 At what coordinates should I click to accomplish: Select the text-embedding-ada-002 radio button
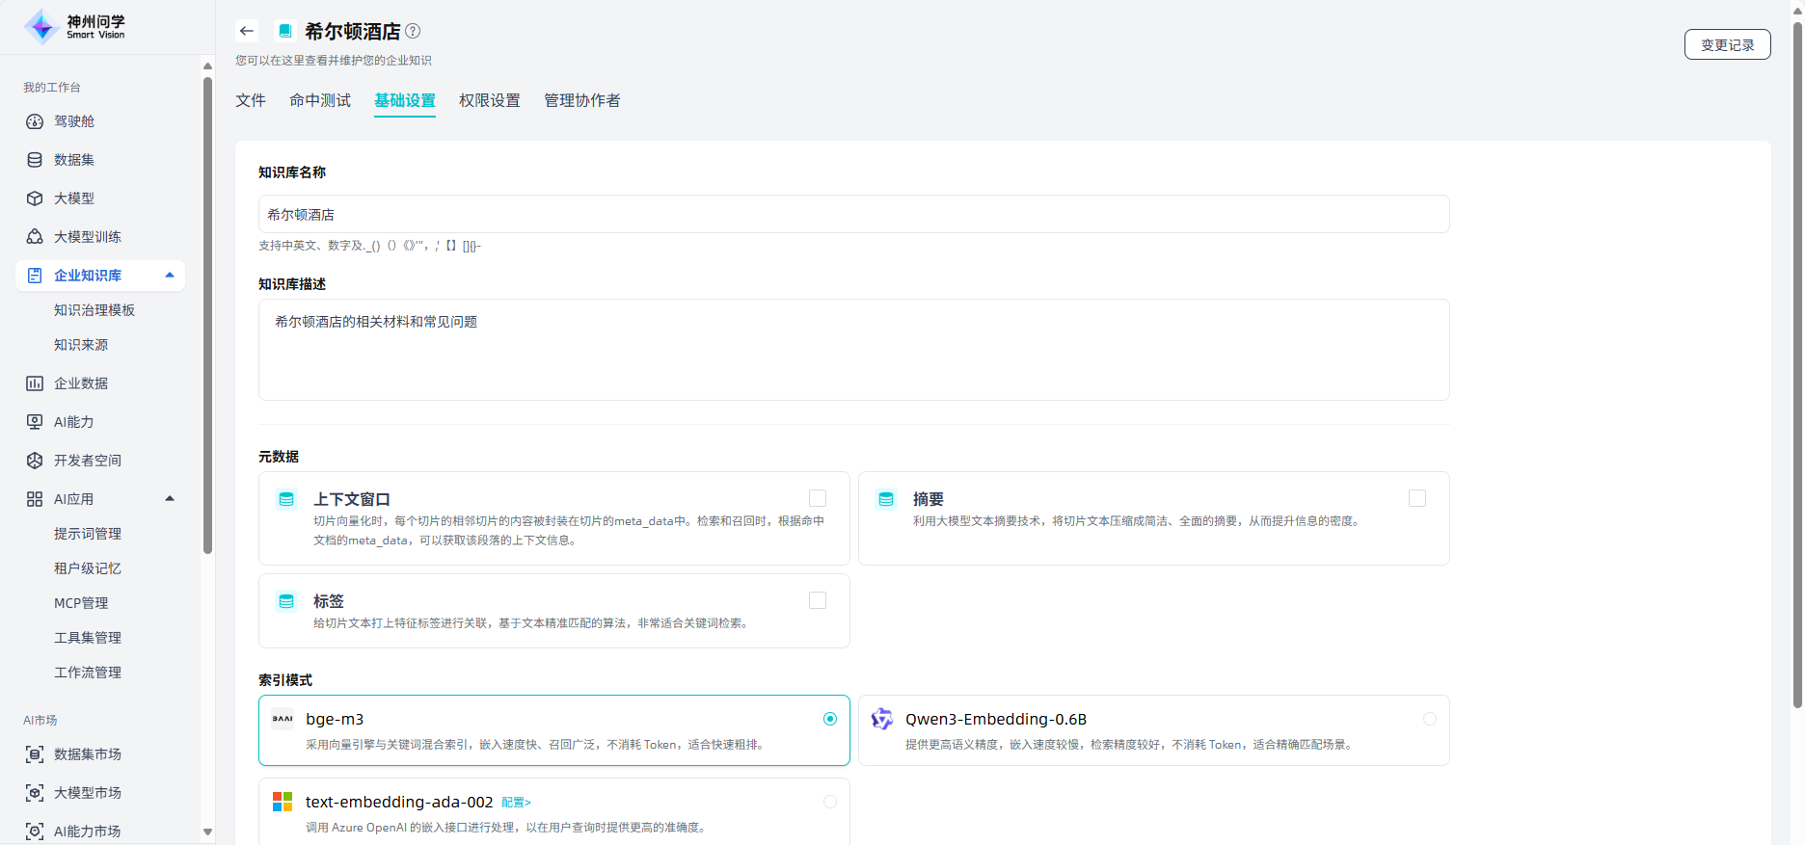(830, 802)
